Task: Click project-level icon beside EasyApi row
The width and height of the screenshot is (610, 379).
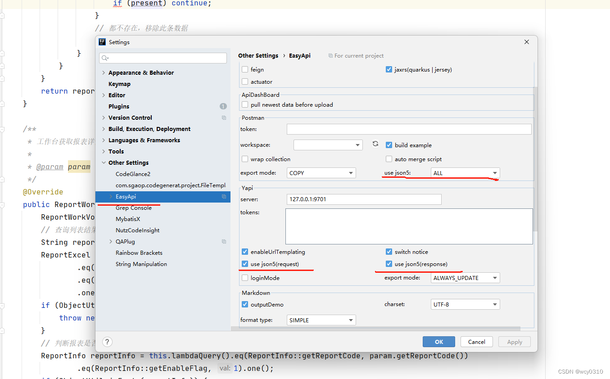Action: pos(224,197)
